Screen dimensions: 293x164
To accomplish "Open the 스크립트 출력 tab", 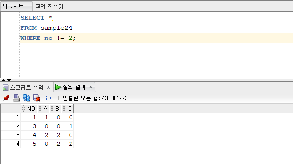I will click(x=27, y=87).
